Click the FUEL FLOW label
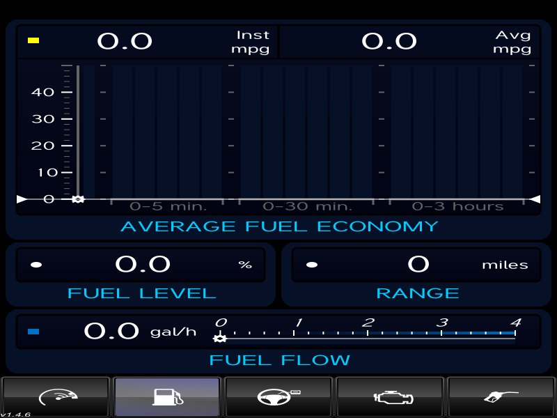This screenshot has width=557, height=418. tap(280, 360)
